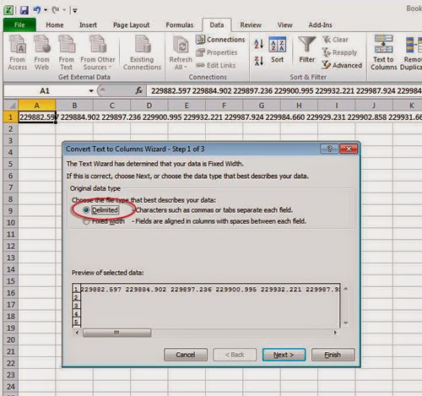Image resolution: width=422 pixels, height=396 pixels.
Task: Choose the Fixed width radio option
Action: pos(86,221)
